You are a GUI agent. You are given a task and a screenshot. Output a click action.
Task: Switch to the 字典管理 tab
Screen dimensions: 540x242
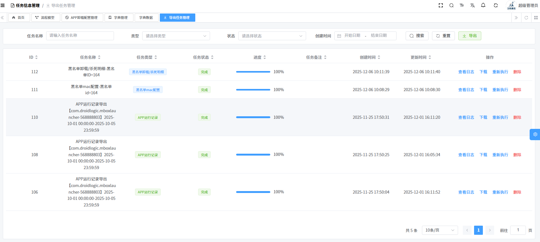click(118, 18)
